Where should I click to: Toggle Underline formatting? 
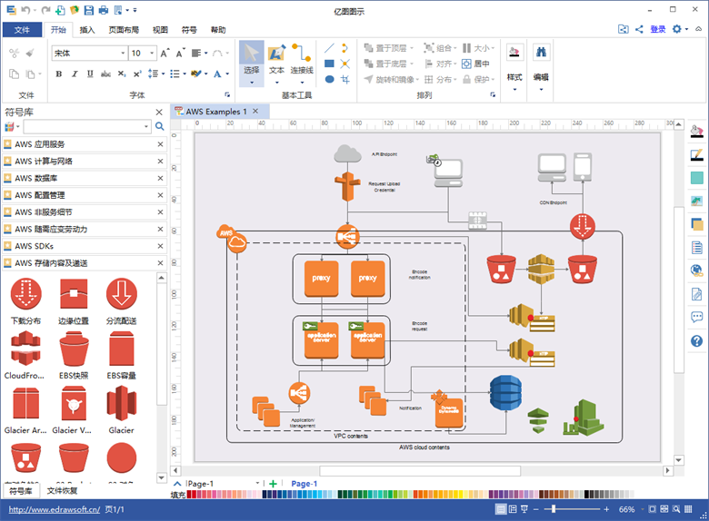point(90,74)
